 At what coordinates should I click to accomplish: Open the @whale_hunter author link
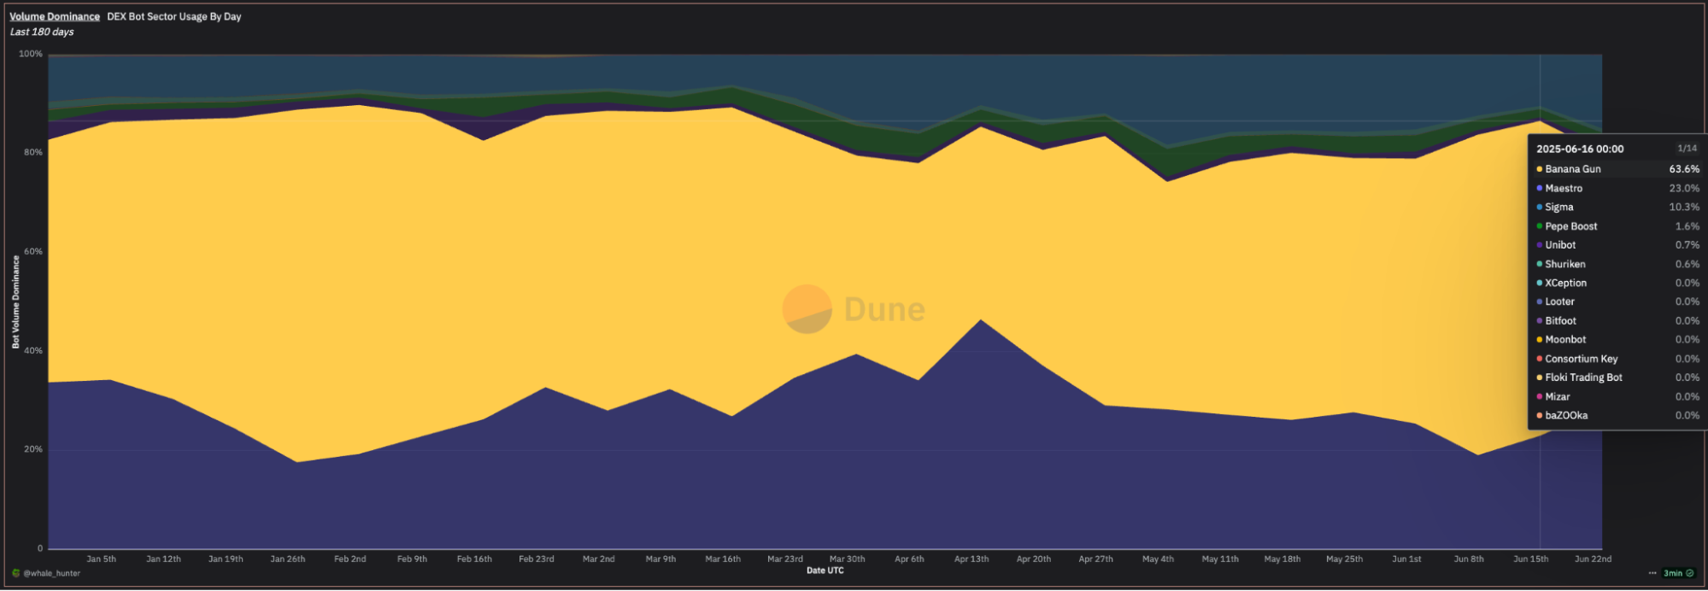[x=52, y=573]
